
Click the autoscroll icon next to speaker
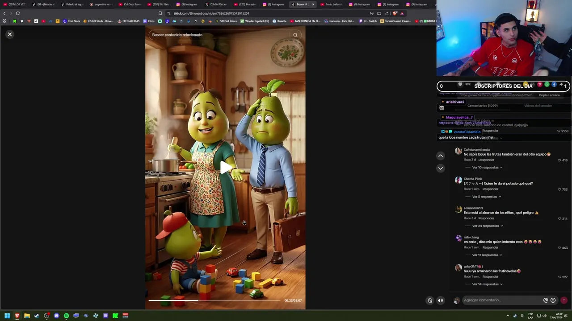430,300
